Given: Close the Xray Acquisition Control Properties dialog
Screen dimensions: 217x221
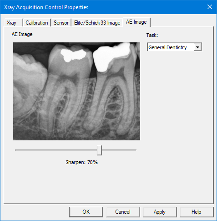Looking at the screenshot, I should point(210,7).
